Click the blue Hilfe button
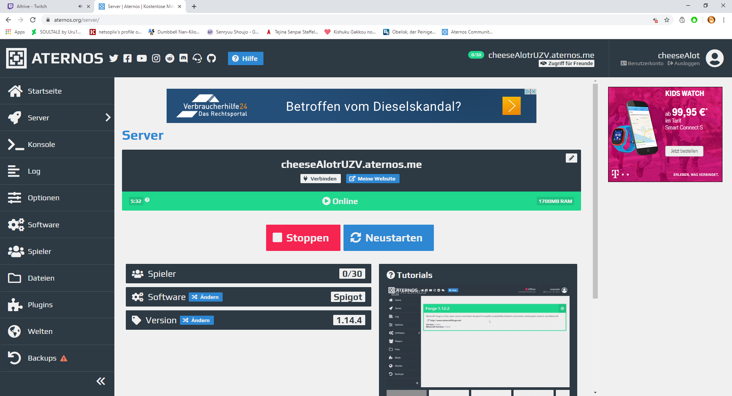The width and height of the screenshot is (732, 396). tap(246, 58)
